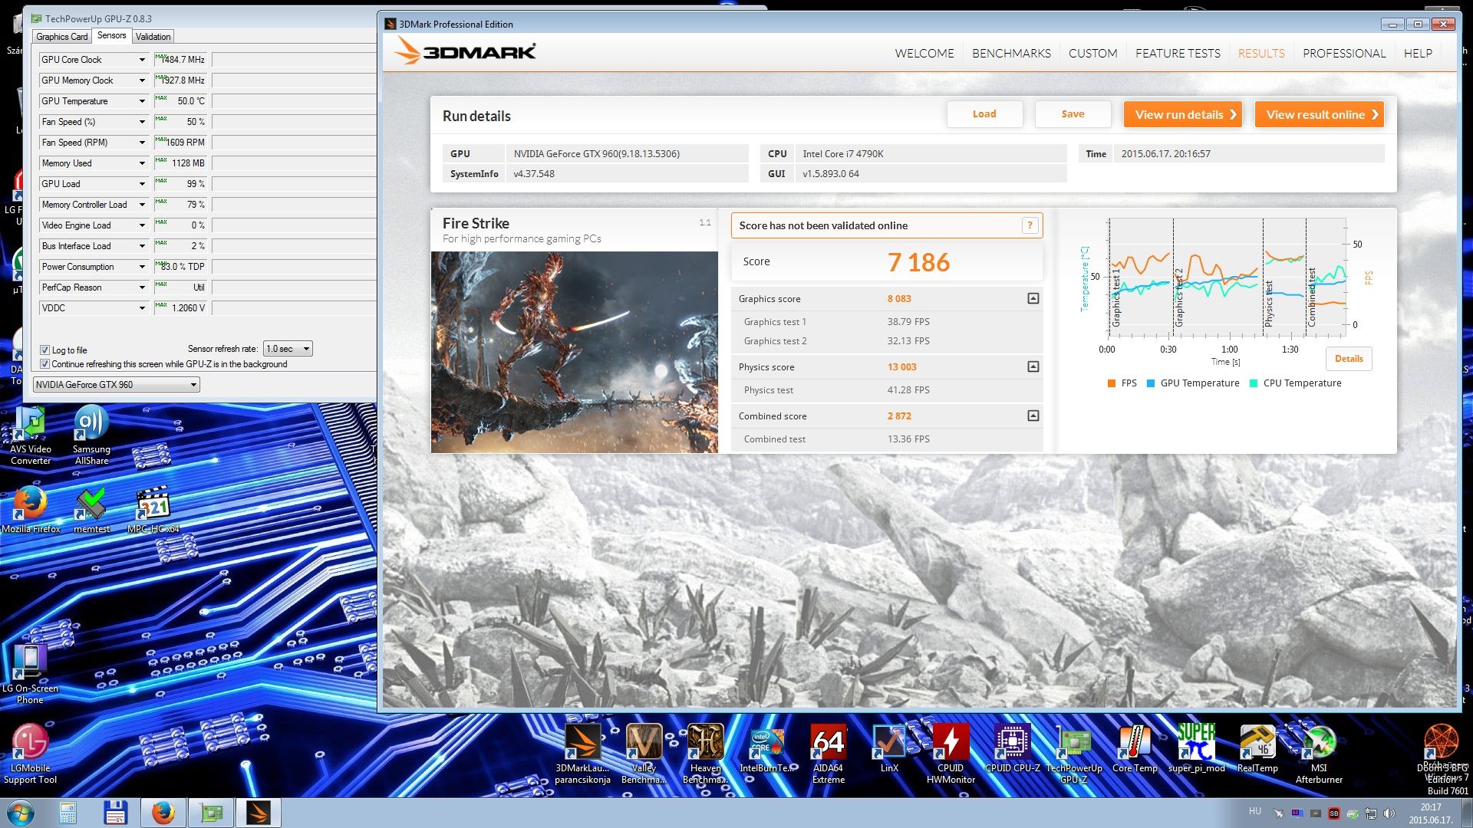Click the Save result button
The width and height of the screenshot is (1473, 828).
coord(1073,114)
